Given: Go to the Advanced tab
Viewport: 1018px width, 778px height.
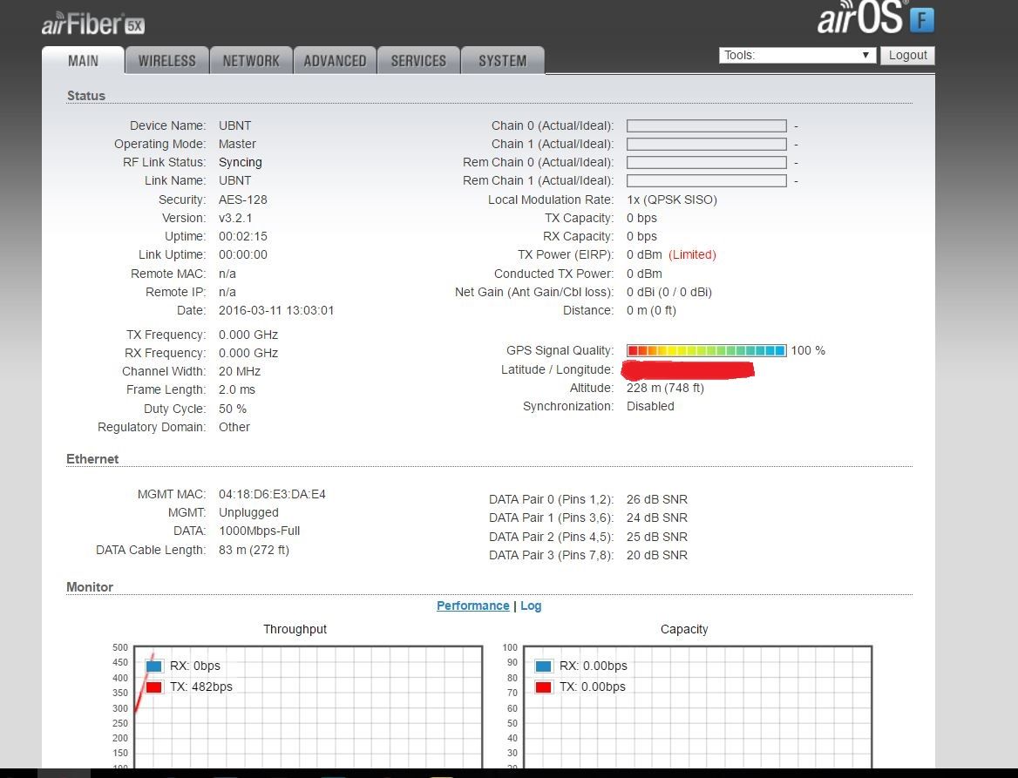Looking at the screenshot, I should pyautogui.click(x=335, y=61).
